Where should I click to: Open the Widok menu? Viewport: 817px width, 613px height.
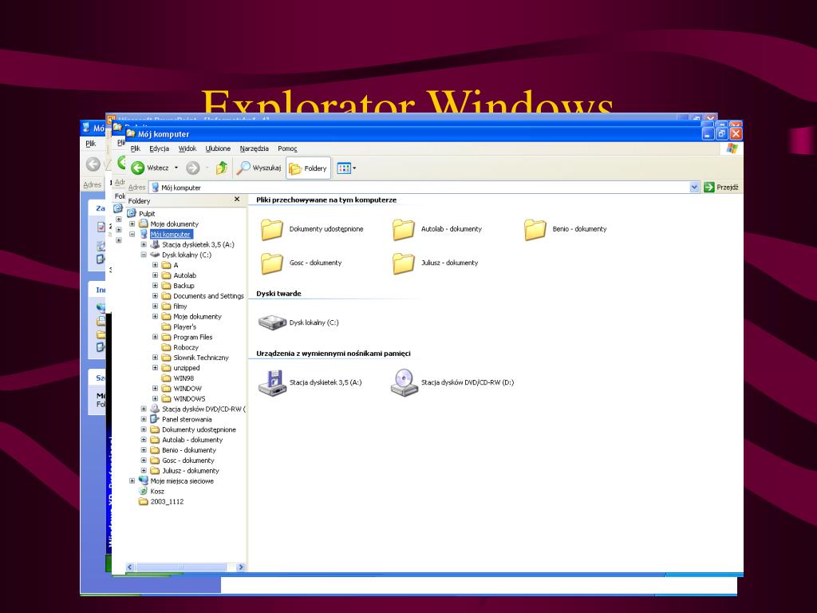coord(187,148)
